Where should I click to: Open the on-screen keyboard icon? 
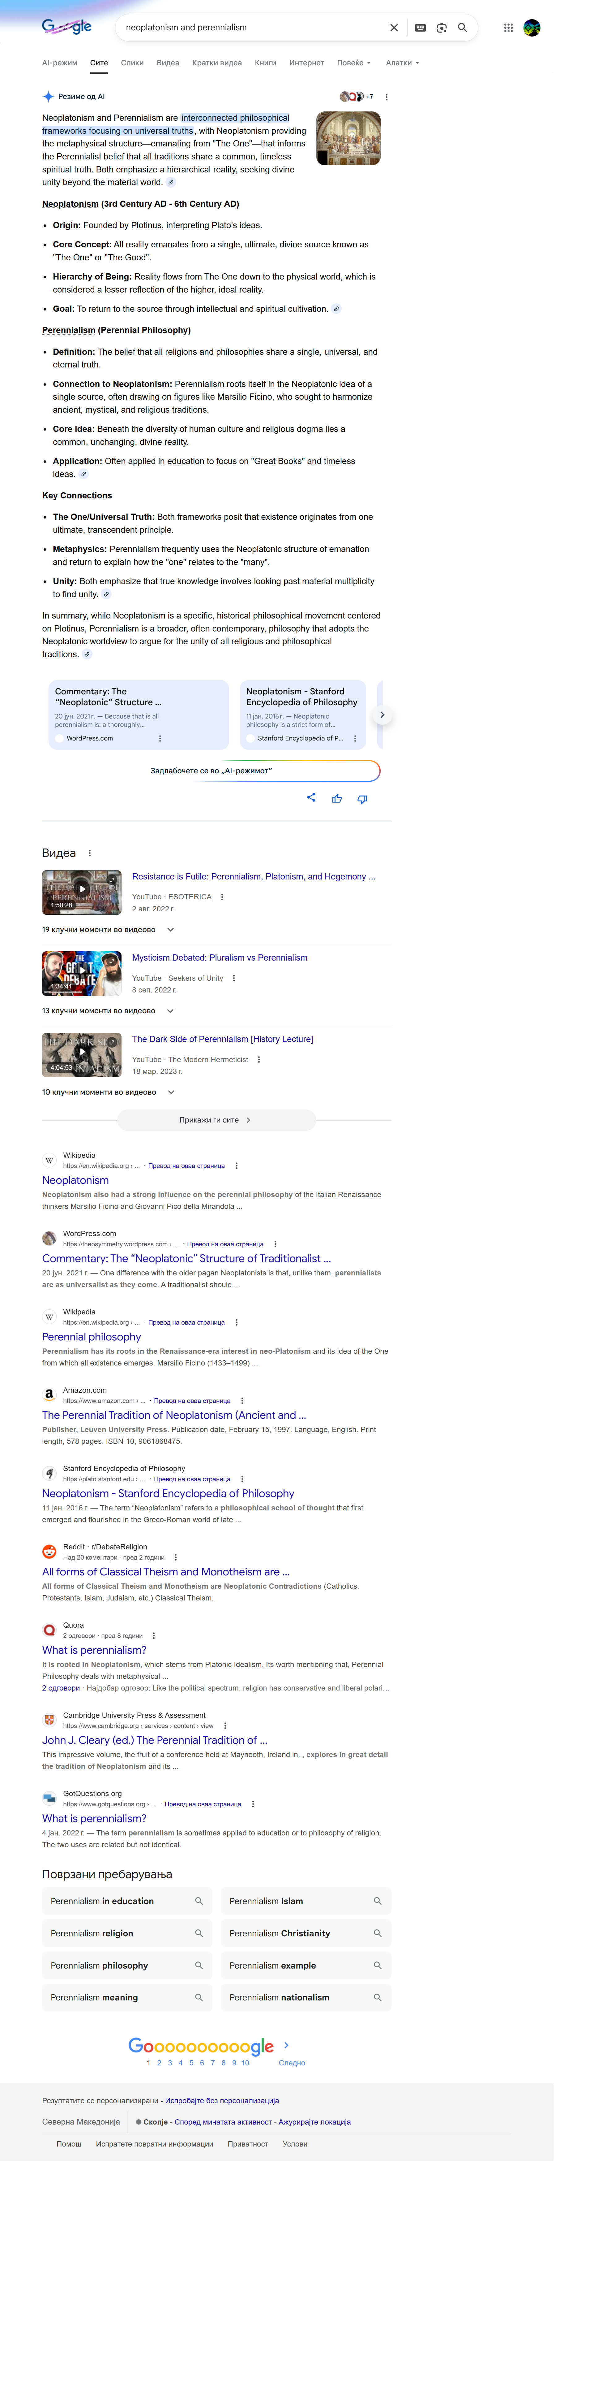pyautogui.click(x=421, y=28)
